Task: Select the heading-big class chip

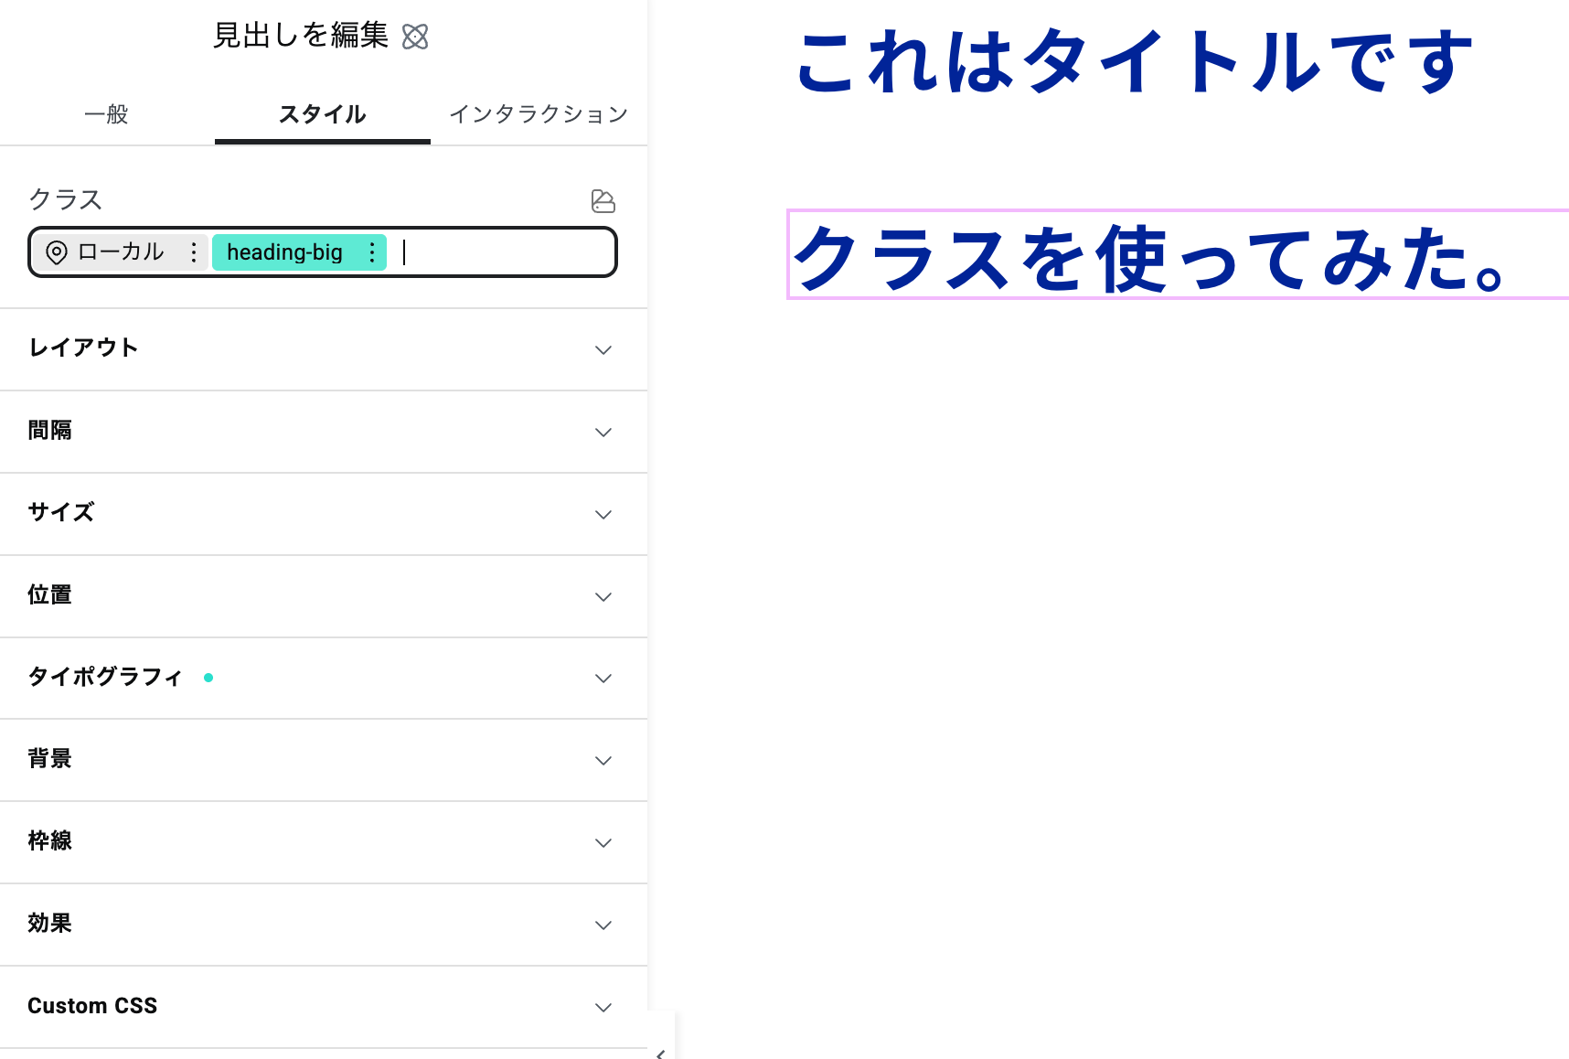Action: (284, 252)
